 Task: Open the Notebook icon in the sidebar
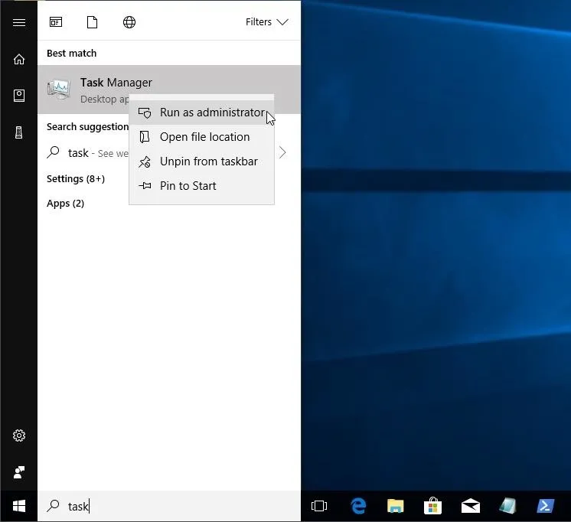(x=19, y=96)
